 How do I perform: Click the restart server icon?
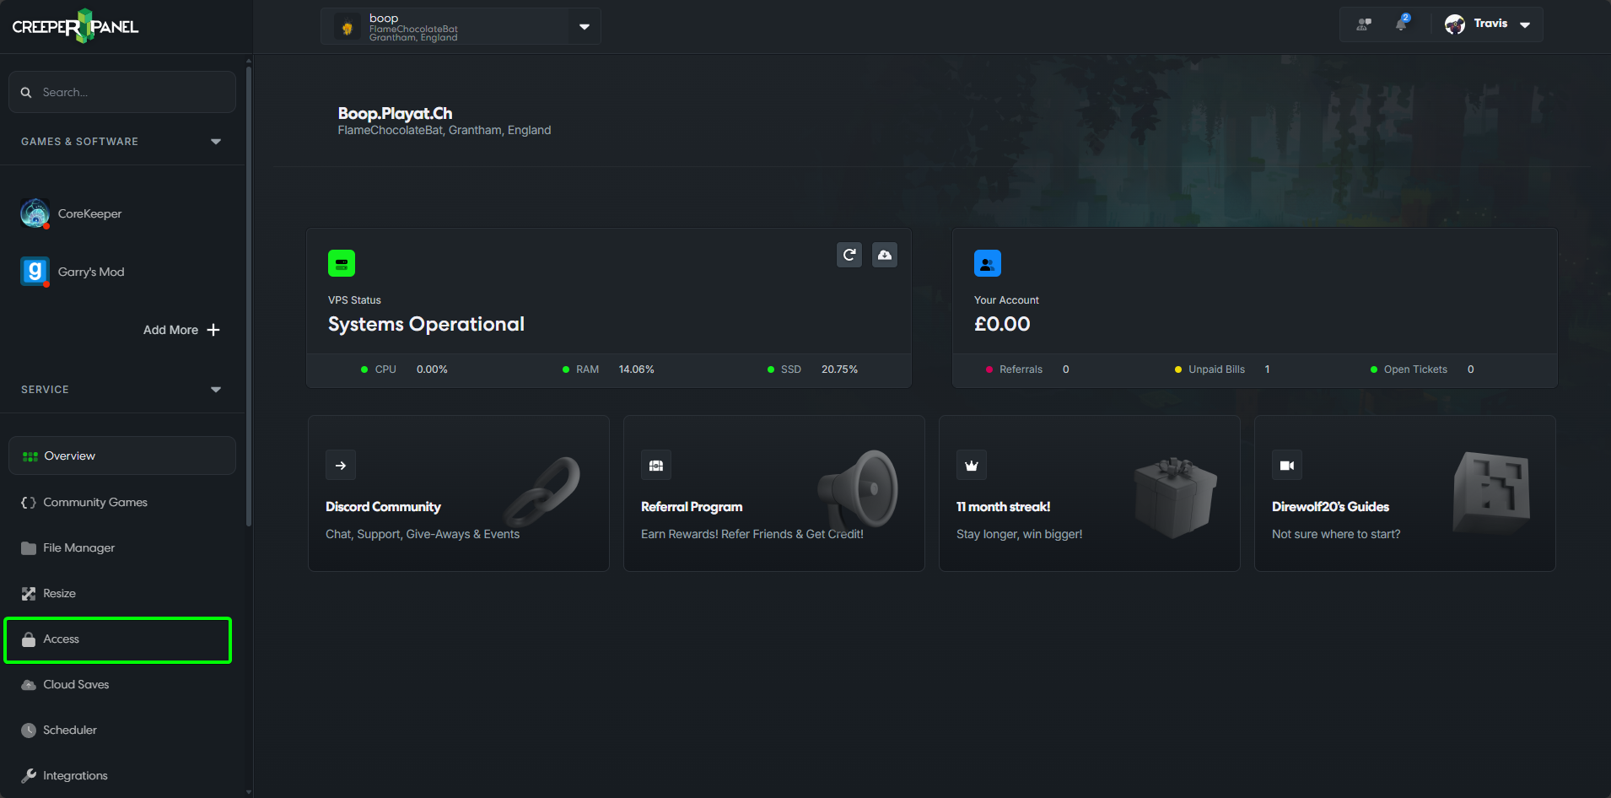(849, 254)
